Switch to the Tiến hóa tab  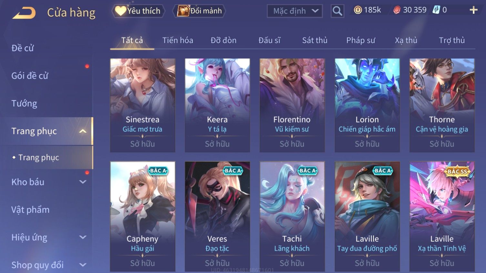[177, 40]
